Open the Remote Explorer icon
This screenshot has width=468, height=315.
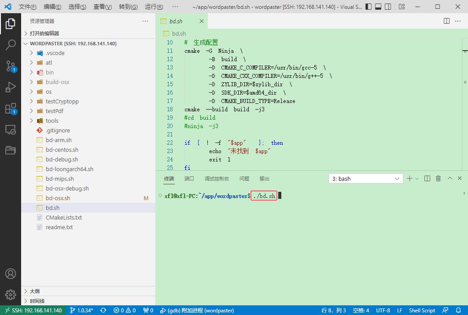(x=11, y=130)
